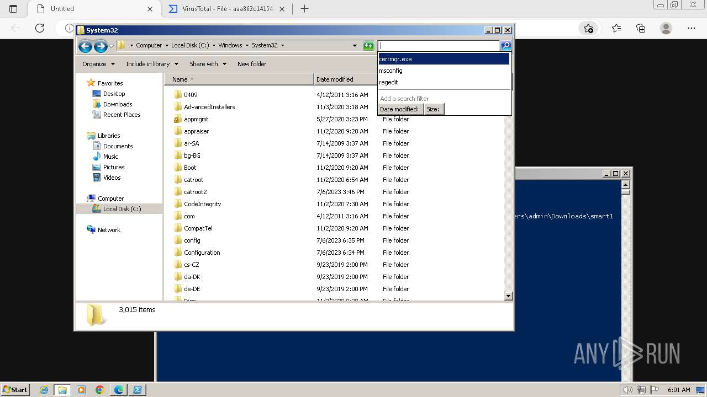This screenshot has width=707, height=397.
Task: Open PowerShell from taskbar
Action: 138,390
